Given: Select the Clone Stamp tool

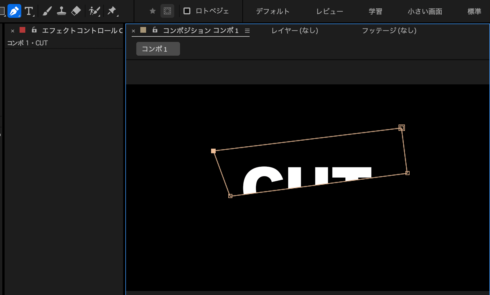Looking at the screenshot, I should click(62, 11).
